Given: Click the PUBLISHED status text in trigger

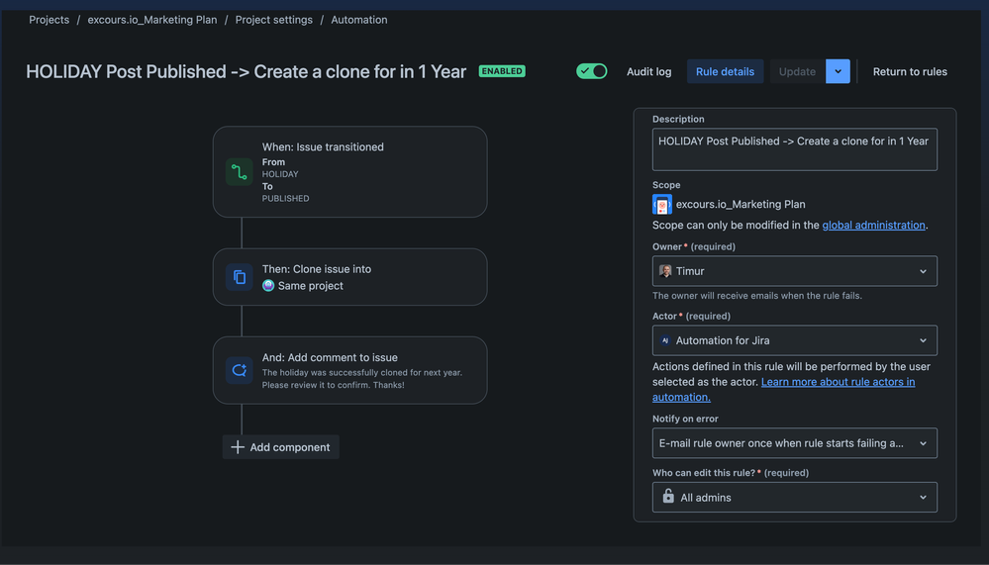Looking at the screenshot, I should tap(286, 198).
